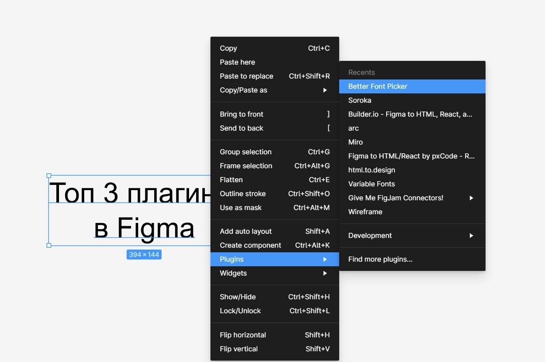The width and height of the screenshot is (545, 362).
Task: Select Copy from the context menu
Action: tap(275, 48)
